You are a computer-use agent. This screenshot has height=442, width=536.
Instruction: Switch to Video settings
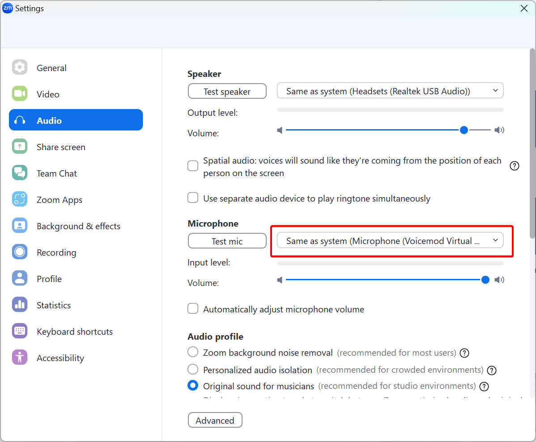pyautogui.click(x=76, y=94)
